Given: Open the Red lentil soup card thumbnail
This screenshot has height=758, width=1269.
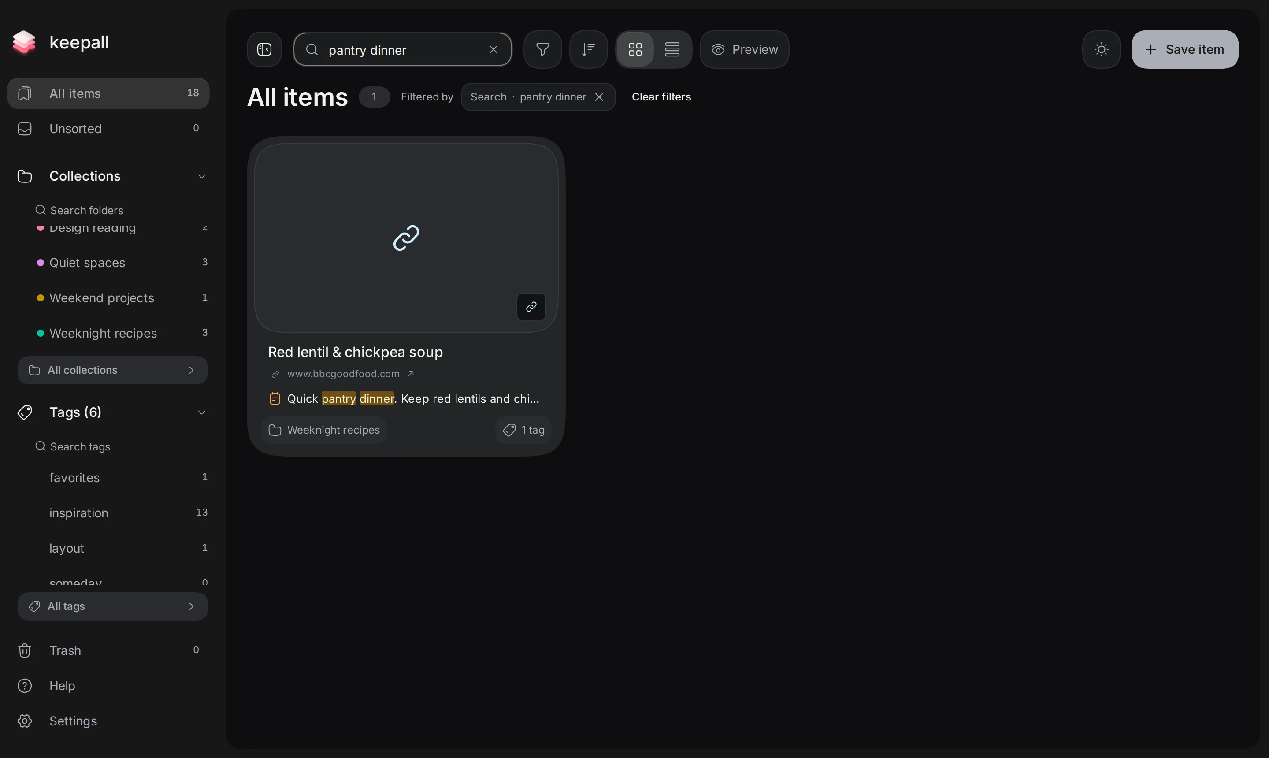Looking at the screenshot, I should coord(406,238).
